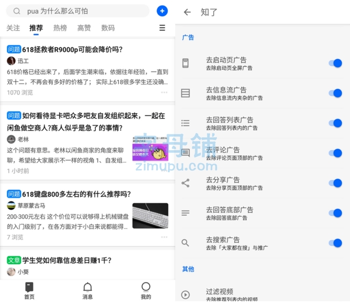The height and width of the screenshot is (302, 350).
Task: Click the 去信息流广告 setting title
Action: point(226,90)
